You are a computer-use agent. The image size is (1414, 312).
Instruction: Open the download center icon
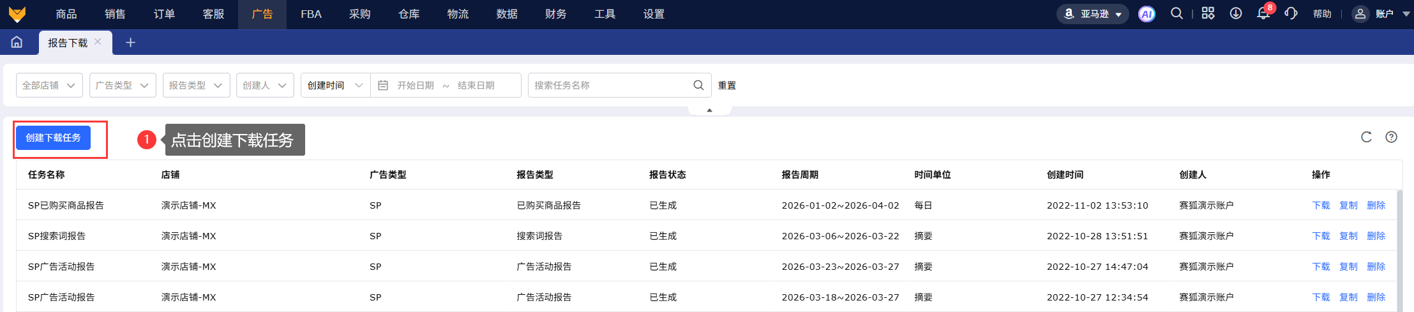(x=1236, y=13)
